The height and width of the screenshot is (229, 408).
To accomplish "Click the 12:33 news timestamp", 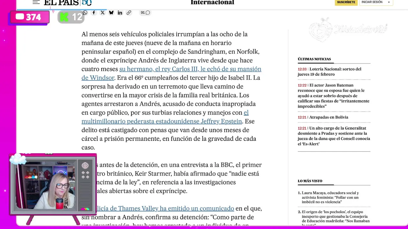I will (x=302, y=69).
